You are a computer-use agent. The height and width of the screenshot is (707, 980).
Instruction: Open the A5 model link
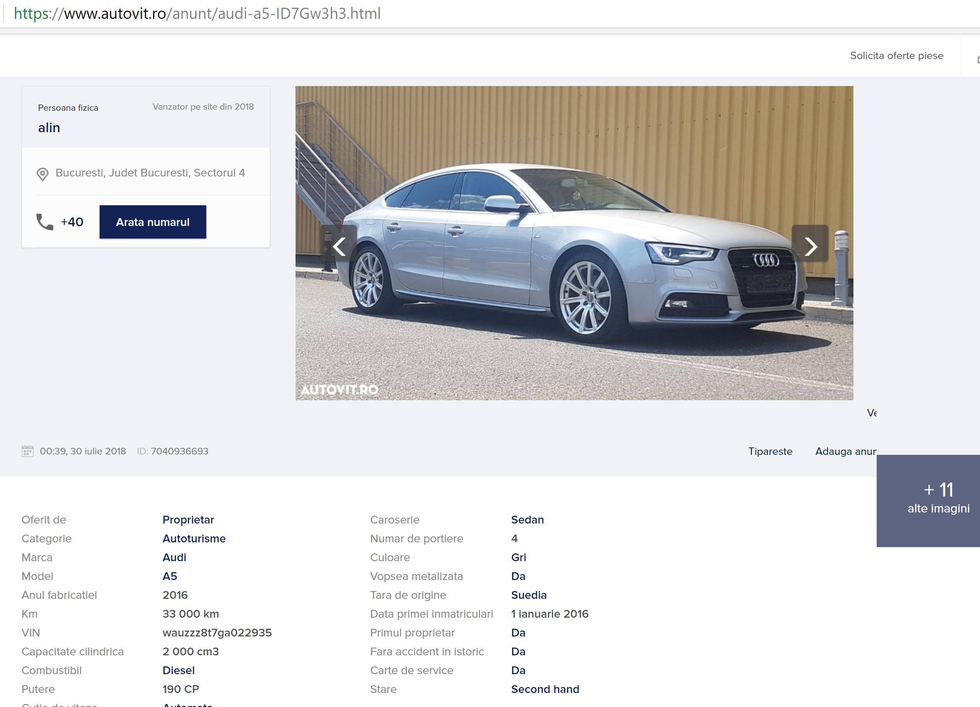click(170, 576)
